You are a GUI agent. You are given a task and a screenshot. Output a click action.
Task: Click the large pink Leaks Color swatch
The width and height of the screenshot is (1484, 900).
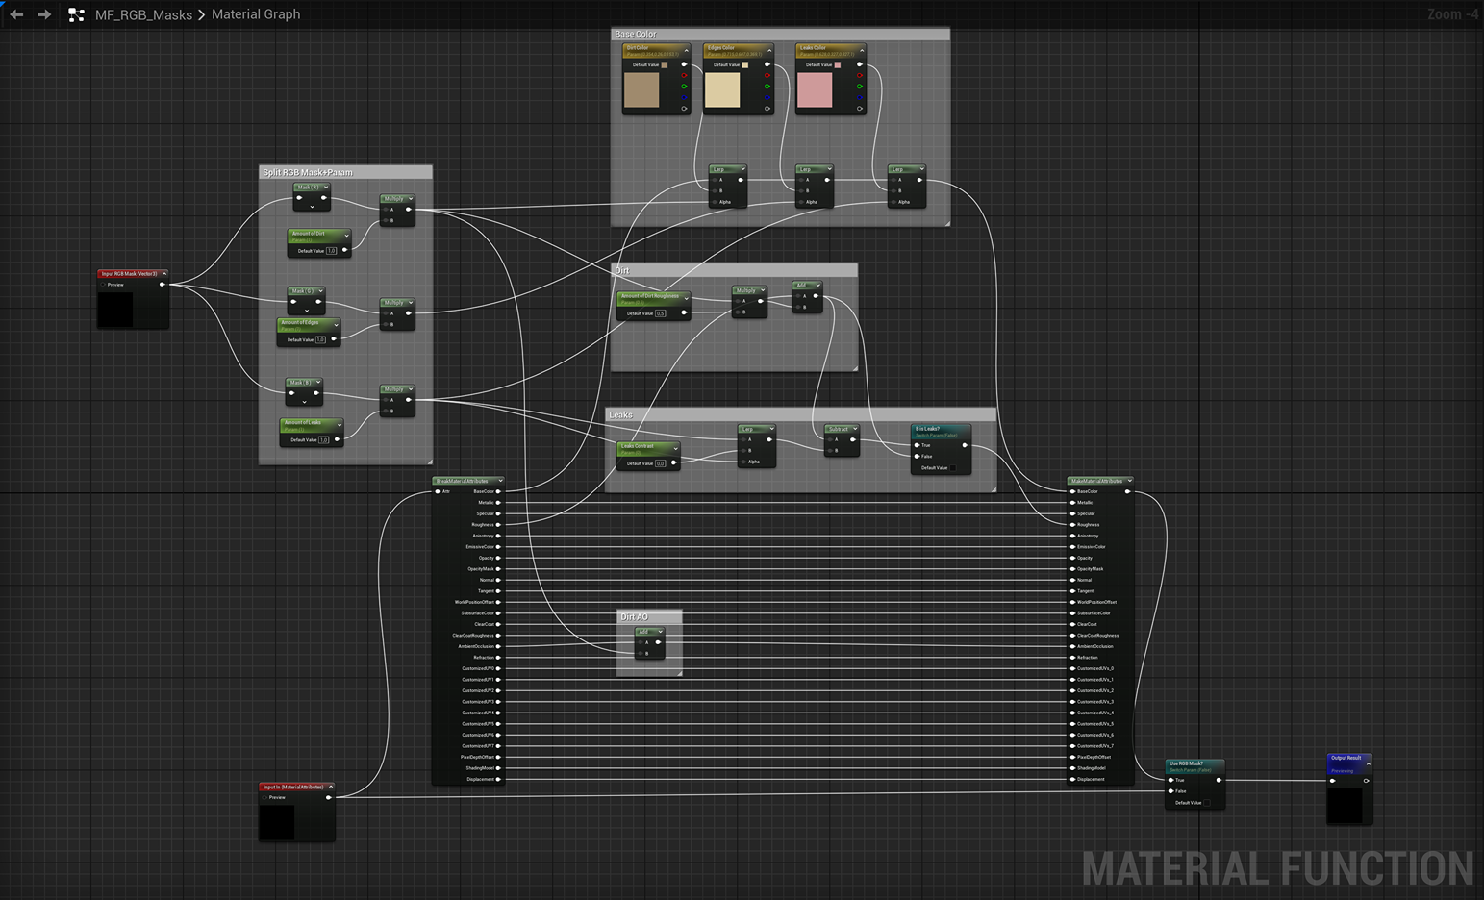pos(815,90)
